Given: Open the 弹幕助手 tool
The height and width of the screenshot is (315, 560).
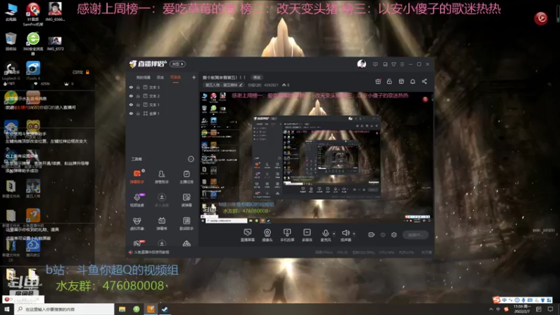Looking at the screenshot, I should (137, 177).
